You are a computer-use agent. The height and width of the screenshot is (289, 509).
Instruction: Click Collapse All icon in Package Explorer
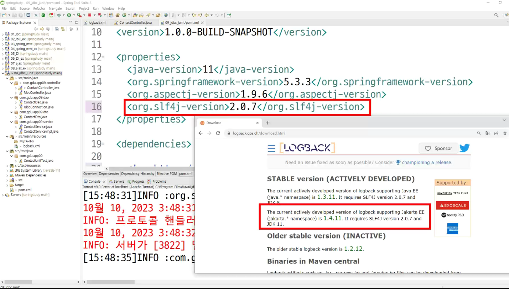tap(57, 29)
